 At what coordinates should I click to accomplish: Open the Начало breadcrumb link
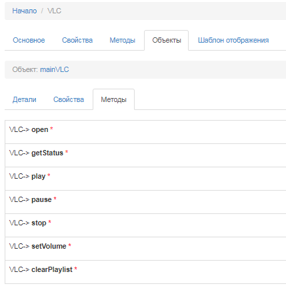[25, 11]
